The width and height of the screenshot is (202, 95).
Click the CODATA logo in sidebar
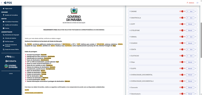click(11, 61)
